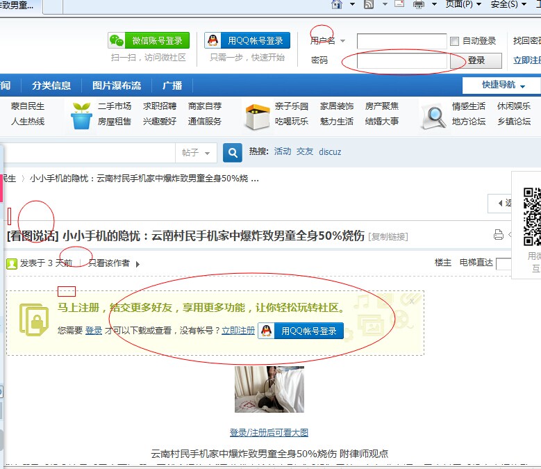Image resolution: width=541 pixels, height=469 pixels.
Task: Open the Home icon dropdown arrow
Action: [x=352, y=4]
